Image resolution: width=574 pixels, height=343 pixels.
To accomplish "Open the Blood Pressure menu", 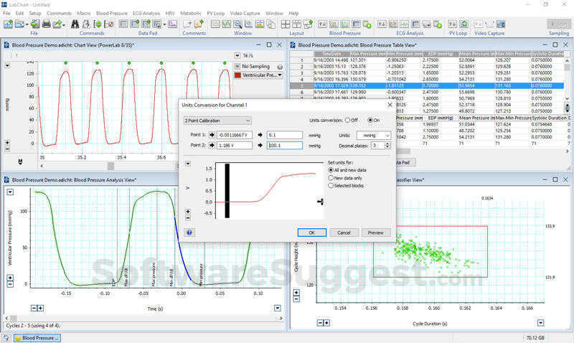I will click(x=112, y=13).
